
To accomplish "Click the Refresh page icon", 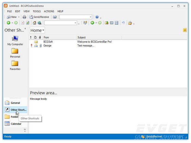I will [28, 23].
